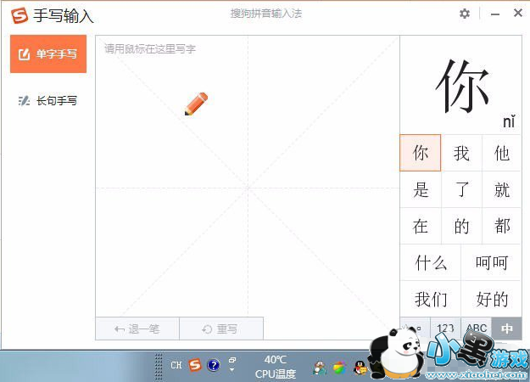This screenshot has height=382, width=530.
Task: Click the language bar restore icon
Action: tap(232, 360)
